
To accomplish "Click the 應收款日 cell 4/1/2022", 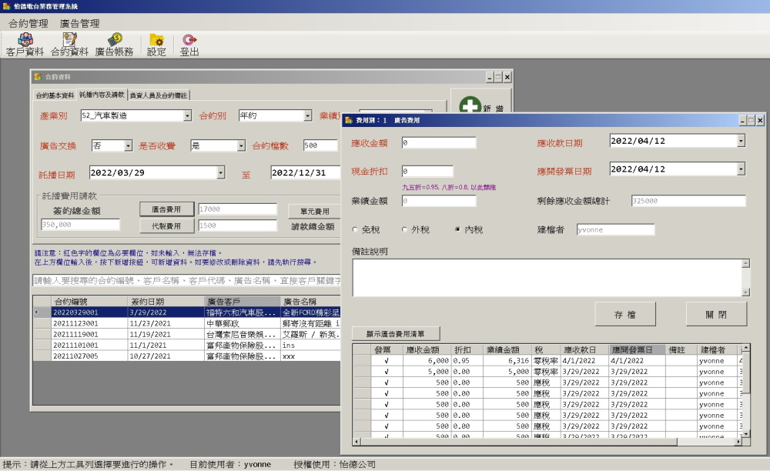I will pyautogui.click(x=584, y=361).
